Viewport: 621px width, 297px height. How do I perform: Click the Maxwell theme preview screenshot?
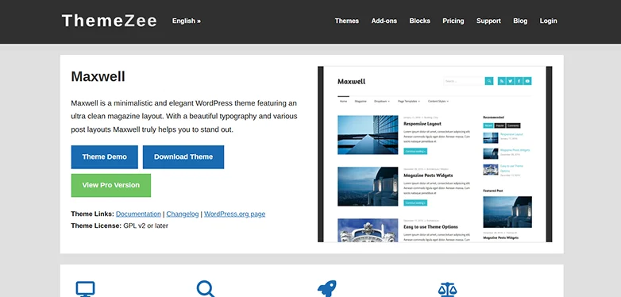click(x=434, y=154)
